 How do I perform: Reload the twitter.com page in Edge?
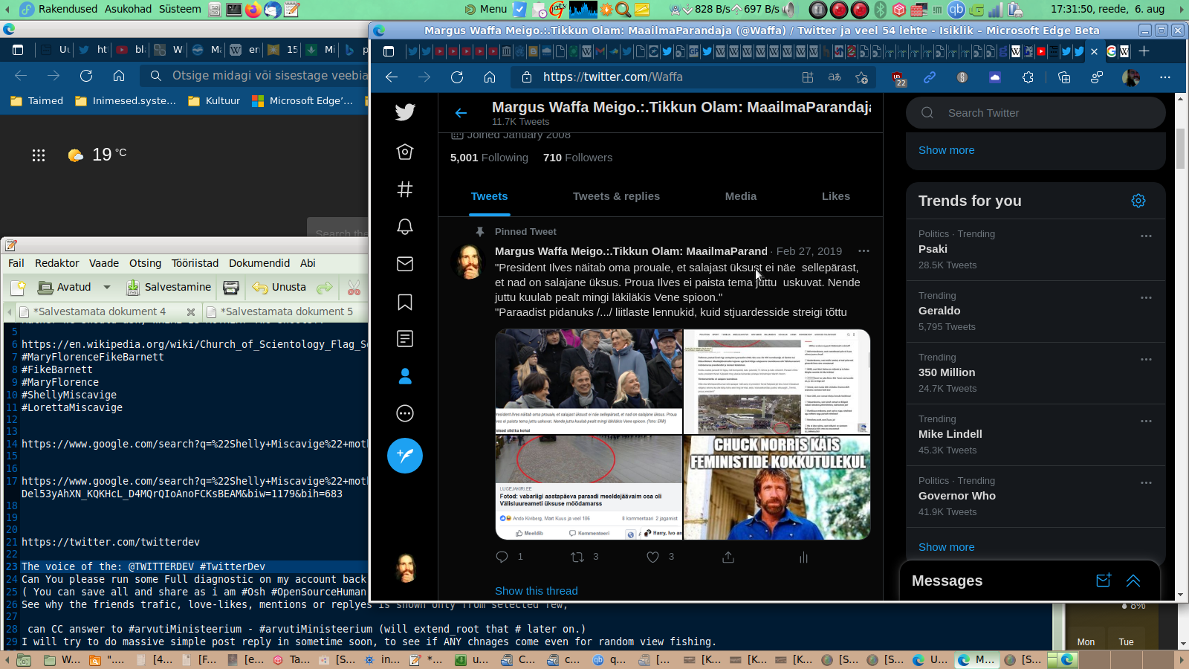point(457,77)
